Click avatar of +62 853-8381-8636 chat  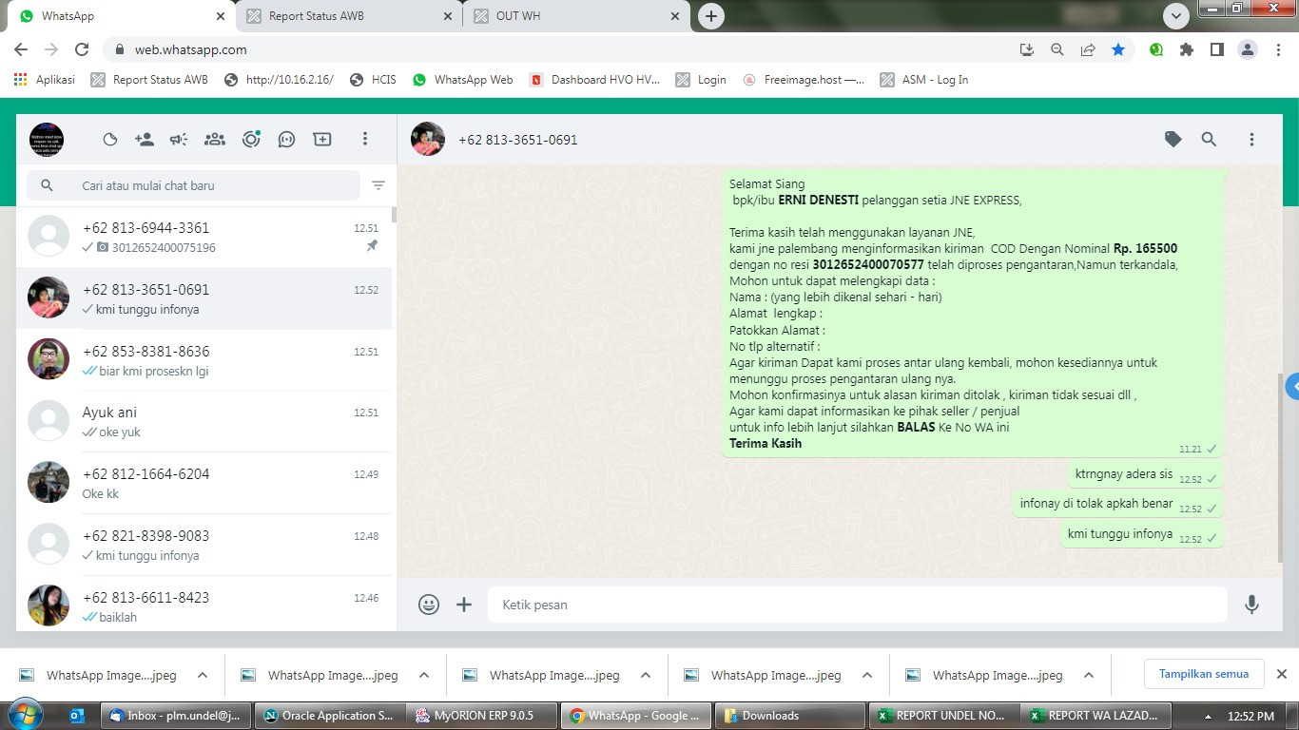click(x=48, y=359)
